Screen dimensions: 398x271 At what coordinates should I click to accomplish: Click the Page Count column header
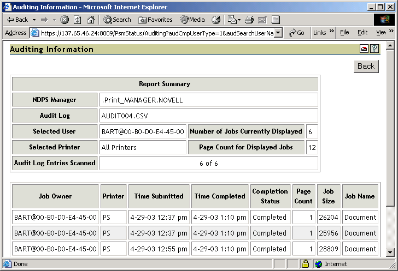point(303,196)
